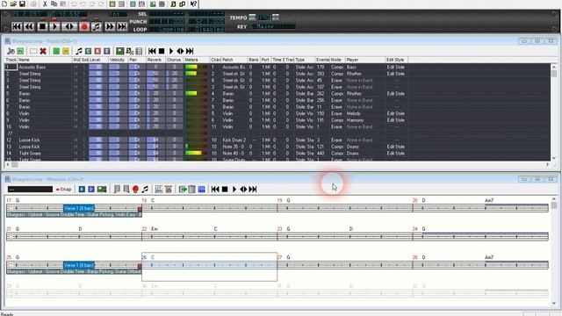Open Mode cell of track 13 Loose Kick
Viewport: 562px width, 316px height.
pos(337,147)
